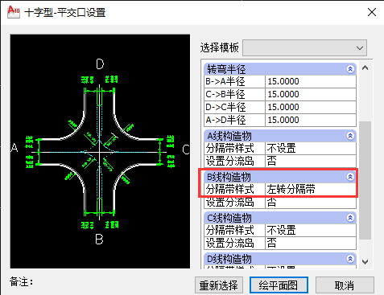Edit the B->A半径 value field
The image size is (384, 295).
pyautogui.click(x=311, y=81)
